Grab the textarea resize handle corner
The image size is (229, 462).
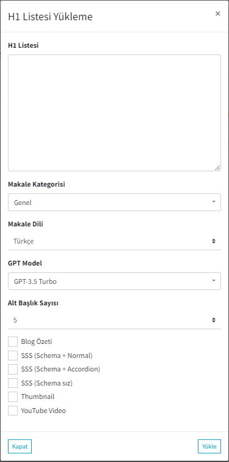click(x=217, y=168)
